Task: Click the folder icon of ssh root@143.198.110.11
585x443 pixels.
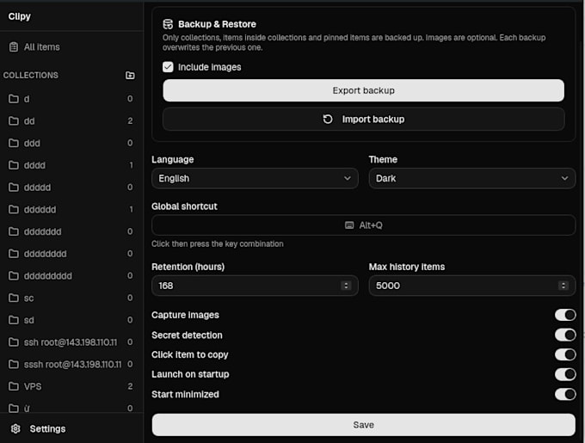Action: point(14,342)
